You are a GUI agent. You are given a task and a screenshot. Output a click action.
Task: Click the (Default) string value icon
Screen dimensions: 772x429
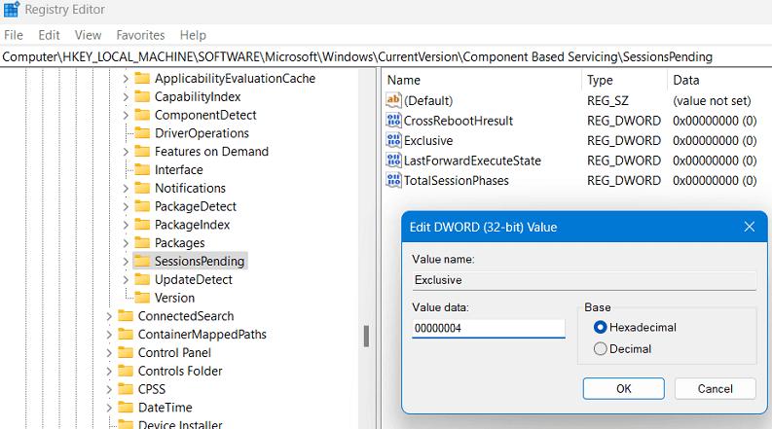pos(393,100)
